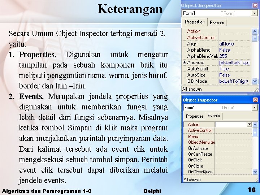Click the empty OnClick value field
Image resolution: width=260 pixels, height=195 pixels.
pyautogui.click(x=234, y=160)
